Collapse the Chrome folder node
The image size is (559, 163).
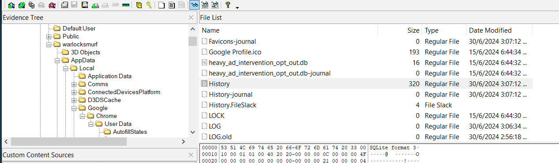point(83,116)
